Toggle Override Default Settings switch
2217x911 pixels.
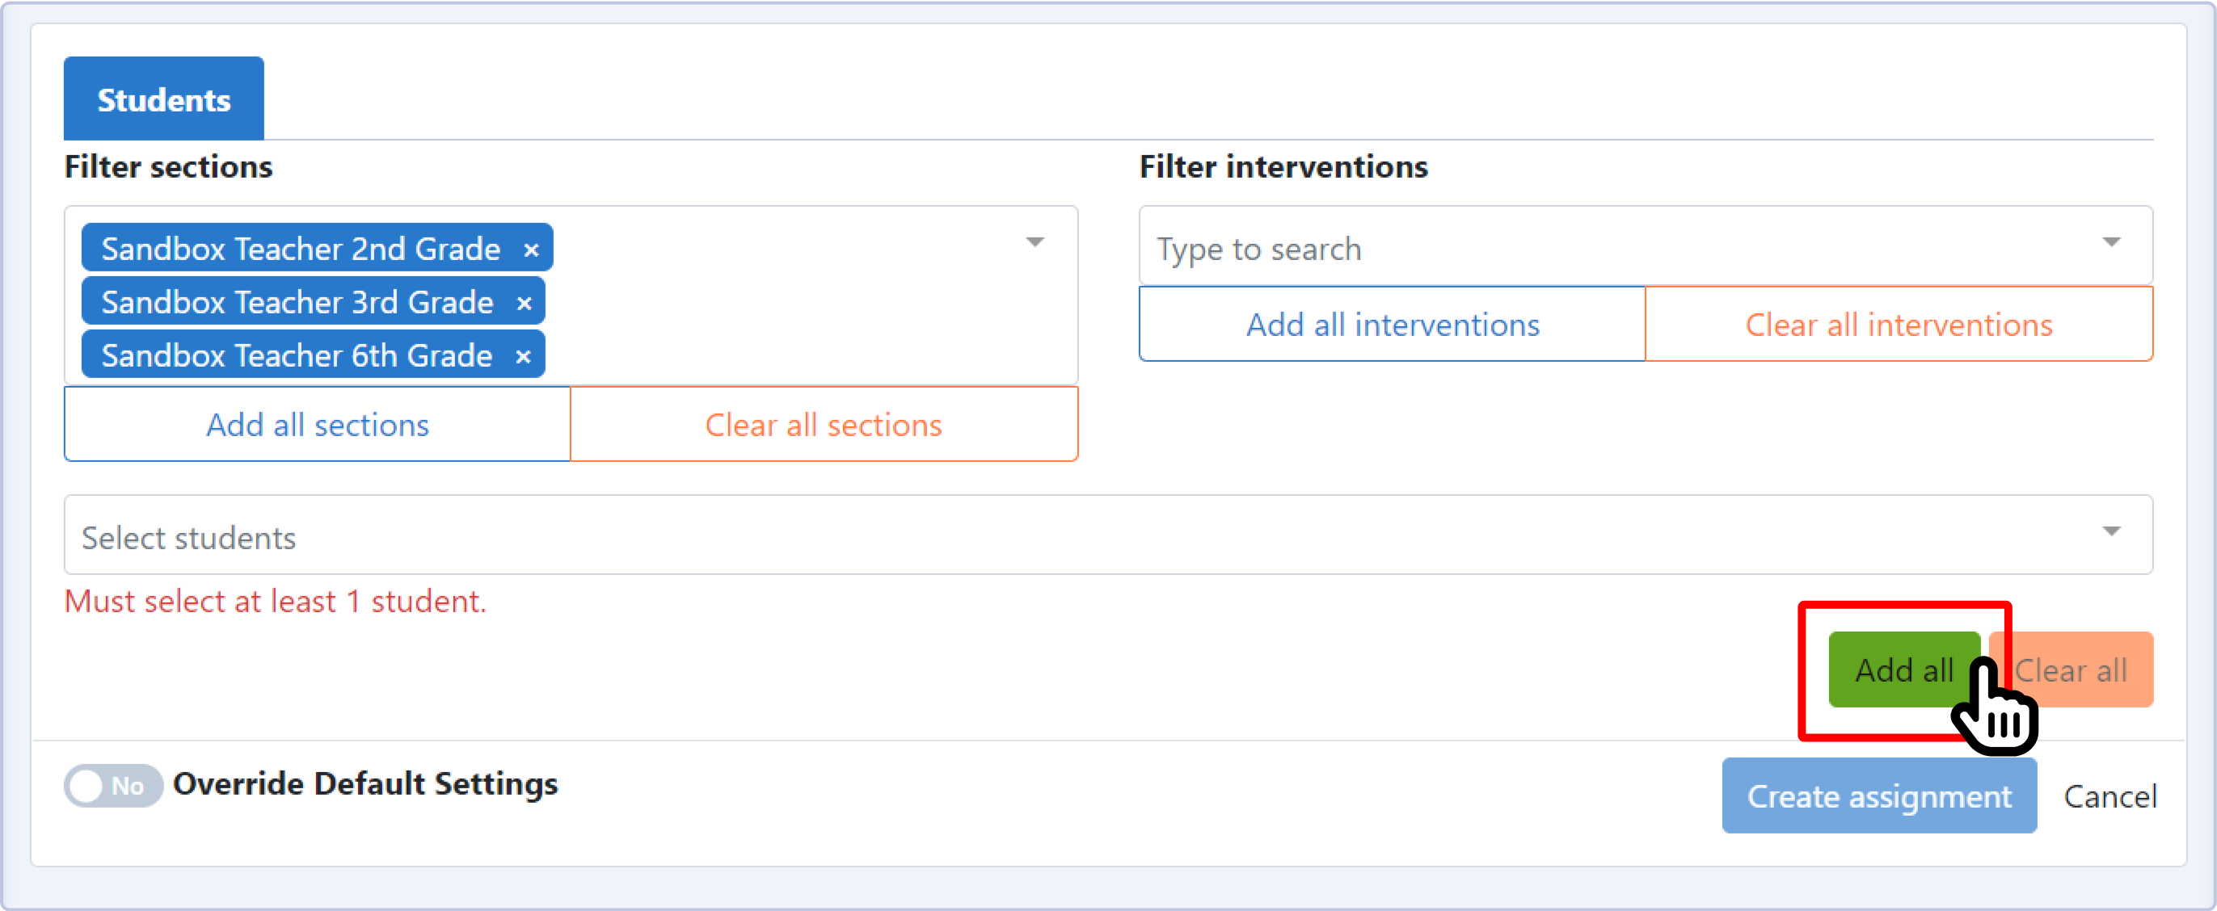pyautogui.click(x=112, y=784)
